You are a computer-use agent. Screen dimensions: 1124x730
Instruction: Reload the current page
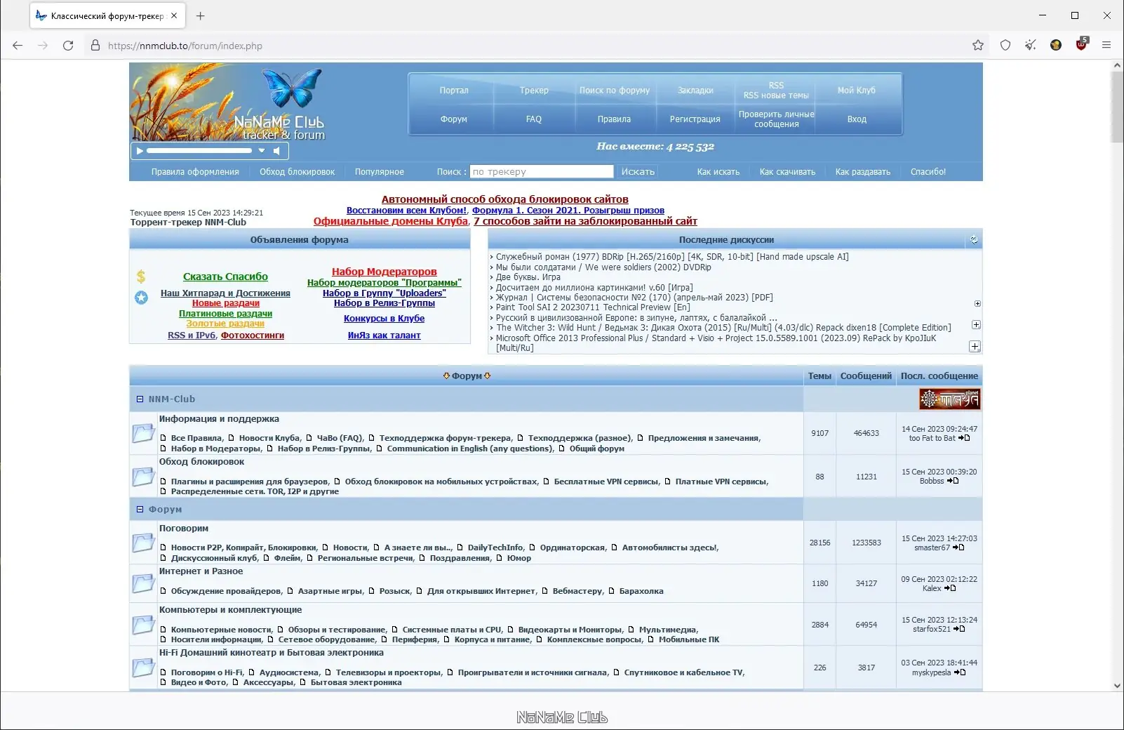[68, 46]
